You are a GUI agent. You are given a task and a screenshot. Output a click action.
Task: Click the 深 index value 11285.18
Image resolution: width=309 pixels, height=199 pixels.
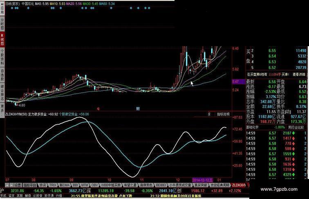point(106,191)
